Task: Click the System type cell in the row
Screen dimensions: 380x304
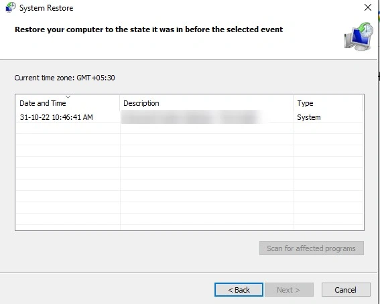Action: click(309, 117)
